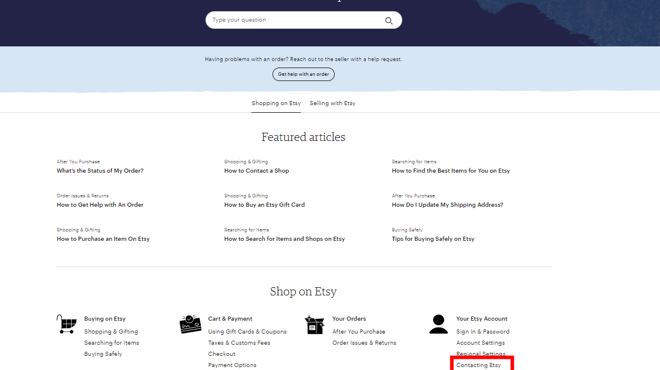
Task: Select the Shopping on Etsy tab
Action: 276,103
